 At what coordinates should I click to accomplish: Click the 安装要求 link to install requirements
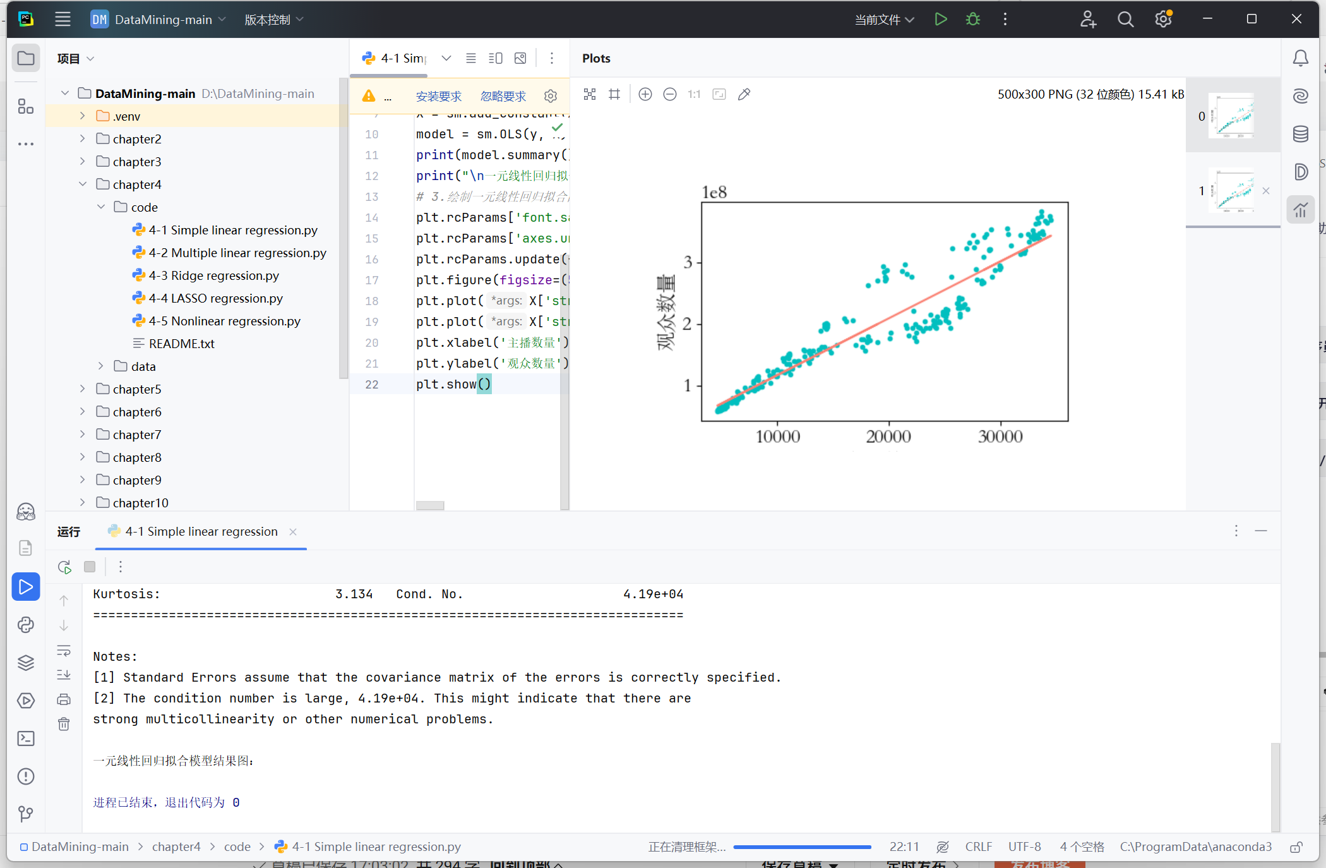438,96
